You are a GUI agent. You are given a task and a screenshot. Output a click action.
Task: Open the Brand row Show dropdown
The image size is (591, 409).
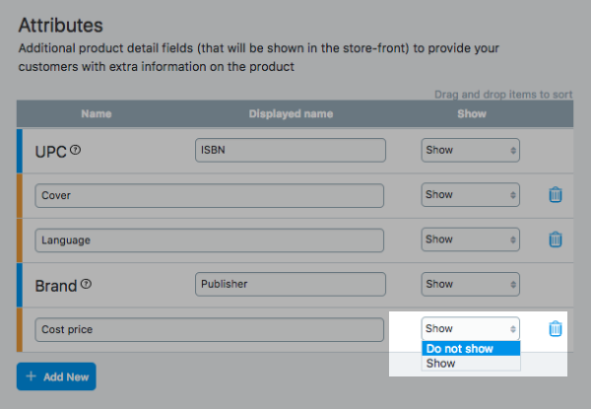click(x=470, y=284)
